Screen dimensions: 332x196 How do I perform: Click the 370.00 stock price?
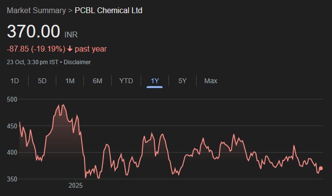click(x=33, y=32)
